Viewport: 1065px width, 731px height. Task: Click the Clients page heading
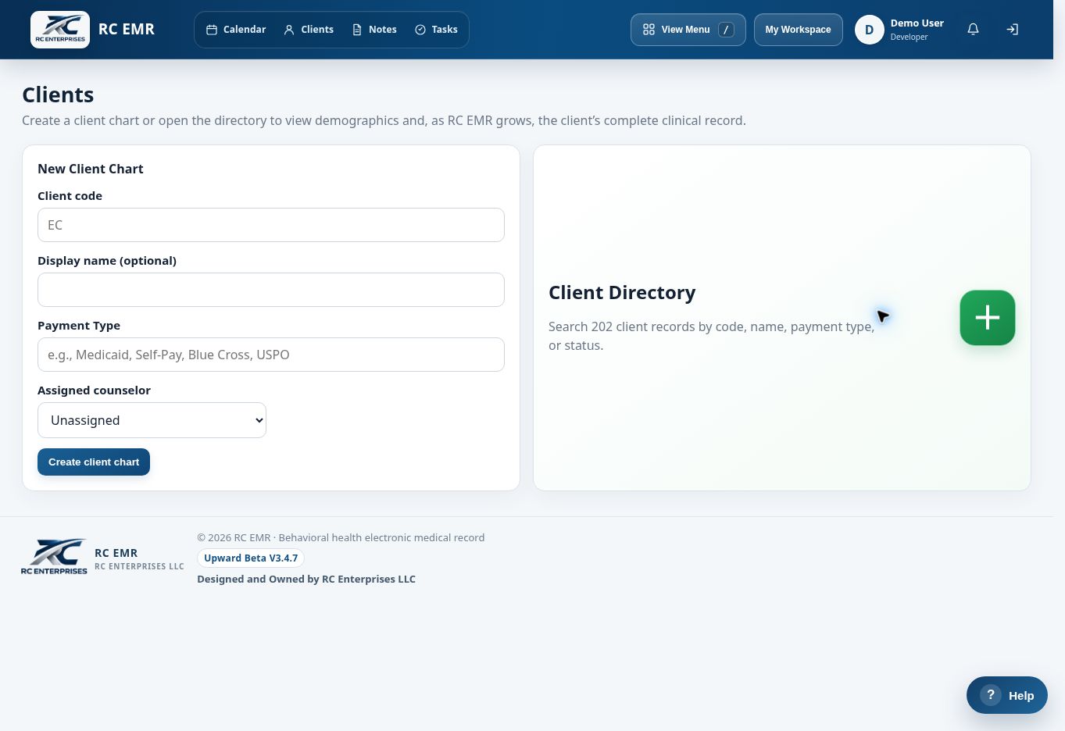[x=58, y=94]
